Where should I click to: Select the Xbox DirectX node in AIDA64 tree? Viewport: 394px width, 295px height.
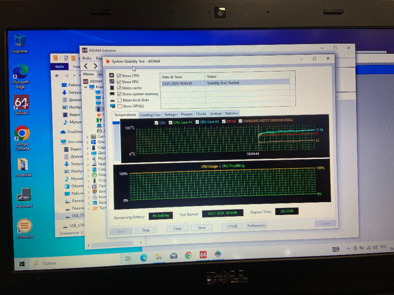click(98, 175)
